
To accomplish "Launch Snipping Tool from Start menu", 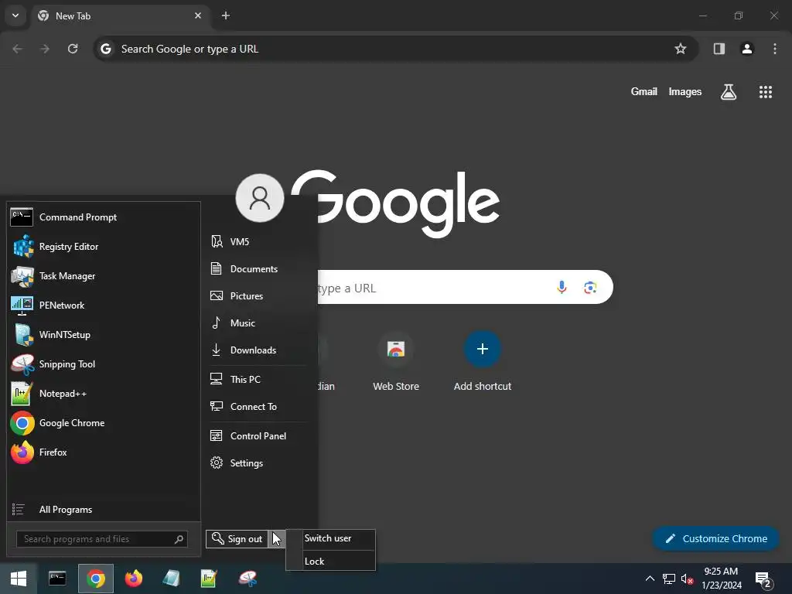I will (x=104, y=364).
